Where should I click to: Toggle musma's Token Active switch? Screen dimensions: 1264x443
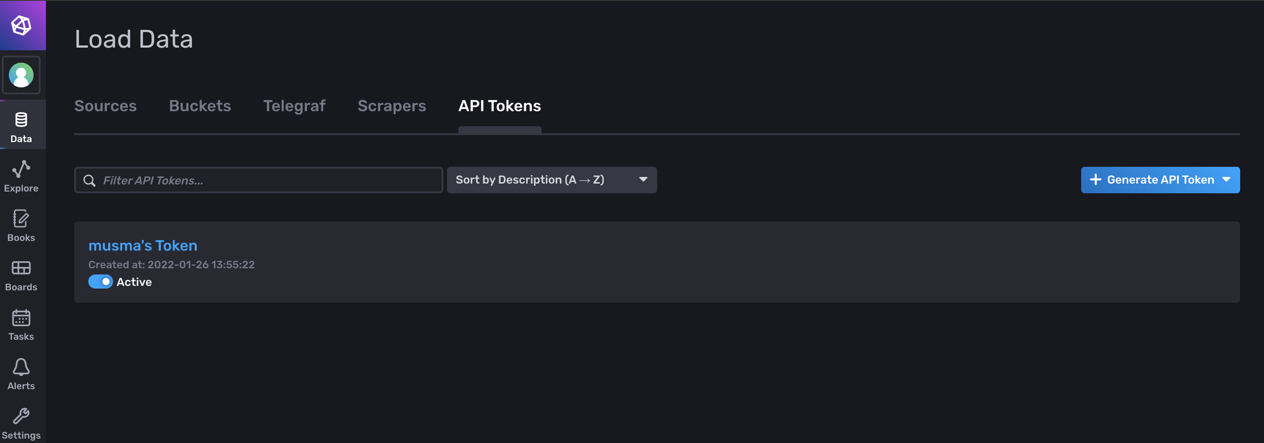pos(101,282)
